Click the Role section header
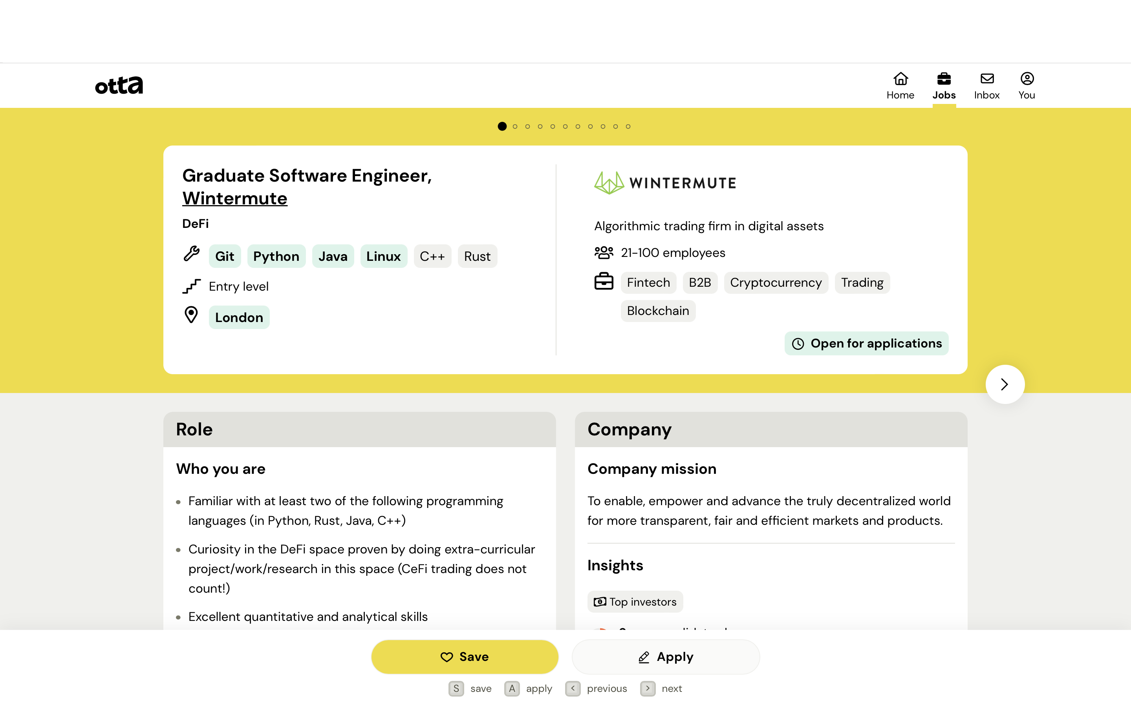 point(359,429)
